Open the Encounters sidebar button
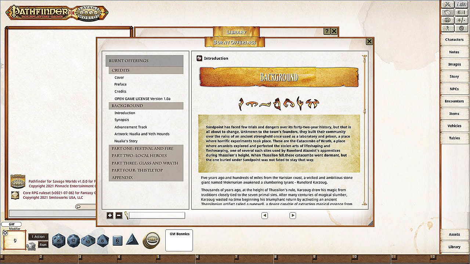The height and width of the screenshot is (264, 470). coord(454,101)
